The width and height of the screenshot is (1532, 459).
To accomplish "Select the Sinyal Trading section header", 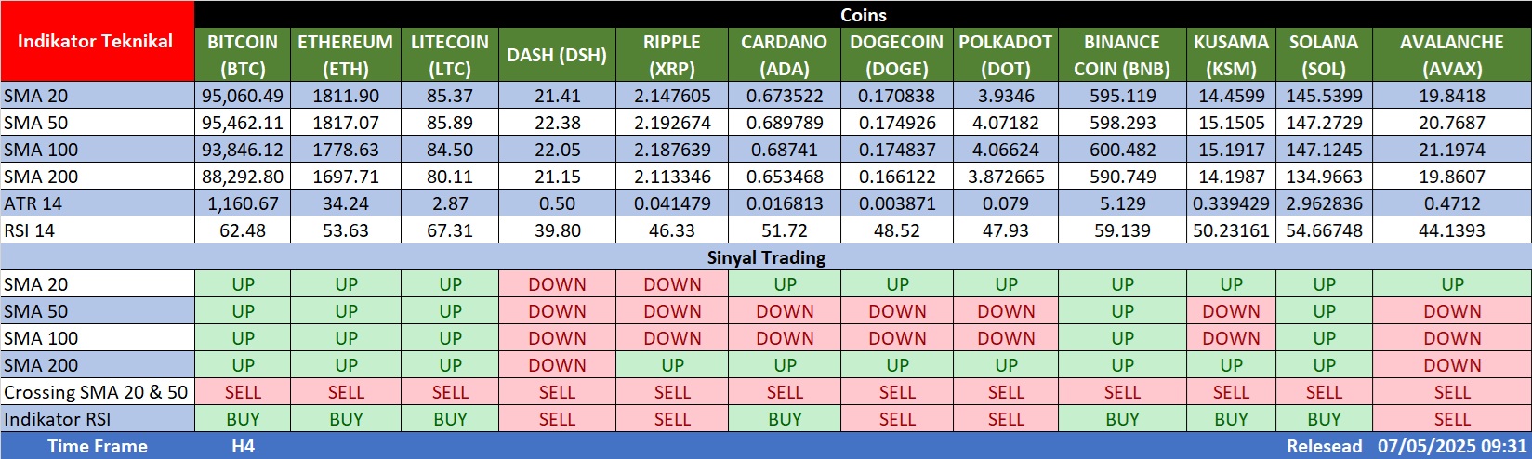I will pos(766,257).
